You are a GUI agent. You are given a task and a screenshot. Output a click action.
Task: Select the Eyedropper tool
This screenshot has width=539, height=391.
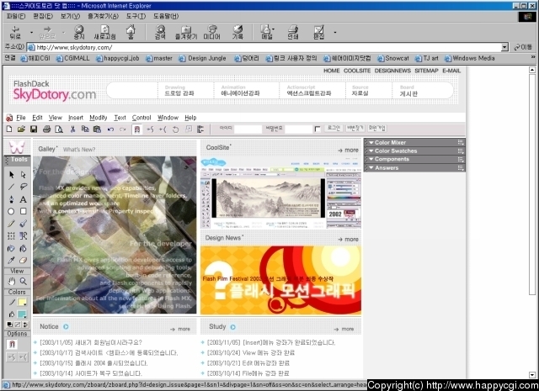pyautogui.click(x=11, y=260)
